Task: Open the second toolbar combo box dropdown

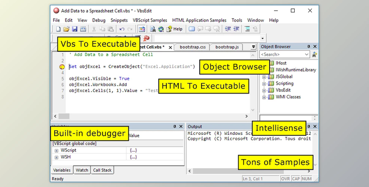Action: coord(262,38)
